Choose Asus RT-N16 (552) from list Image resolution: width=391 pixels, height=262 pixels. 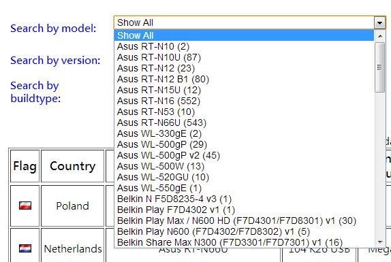[x=244, y=101]
